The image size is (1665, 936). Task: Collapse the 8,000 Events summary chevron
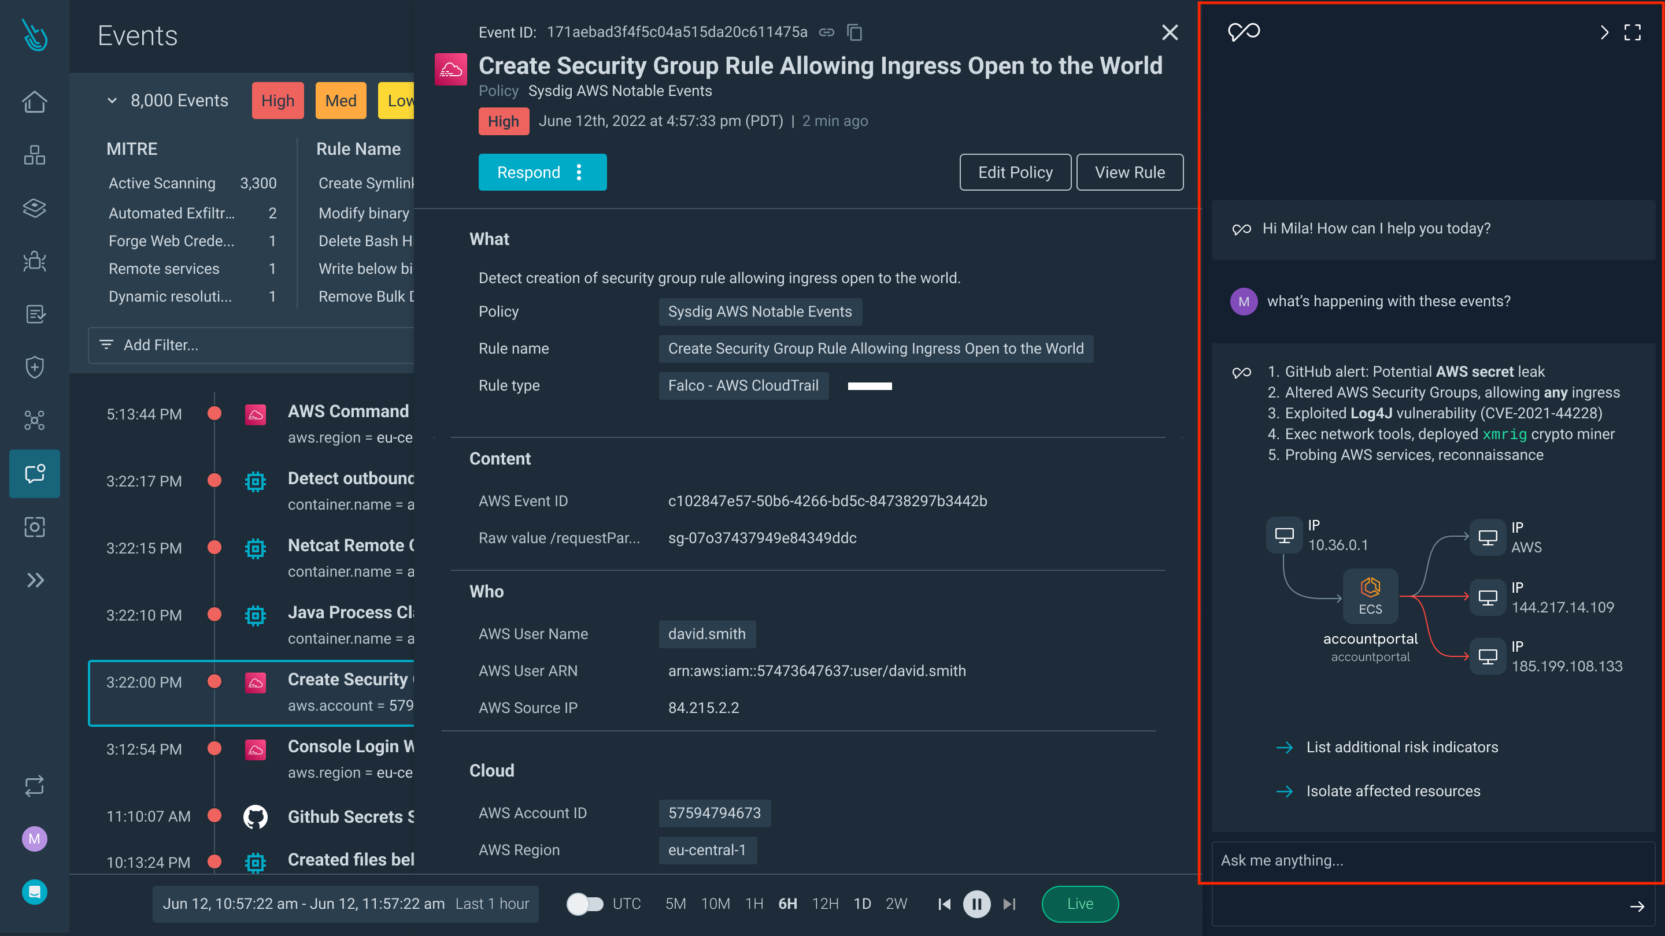(112, 101)
